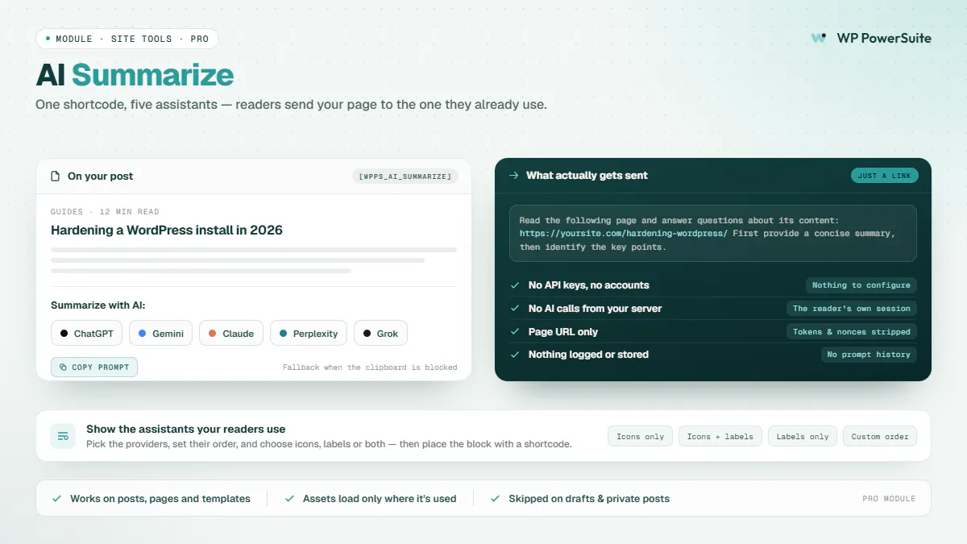Viewport: 967px width, 544px height.
Task: Click the [WPPS_AI_SUMMARIZE] shortcode tag
Action: tap(405, 176)
